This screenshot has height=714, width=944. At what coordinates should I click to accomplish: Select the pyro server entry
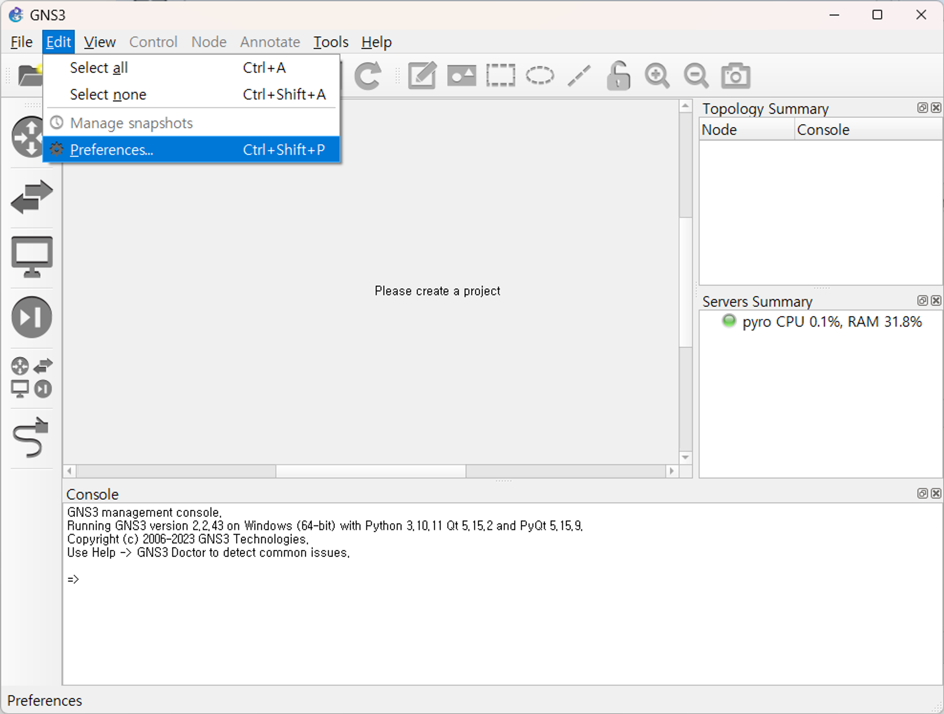[x=821, y=322]
